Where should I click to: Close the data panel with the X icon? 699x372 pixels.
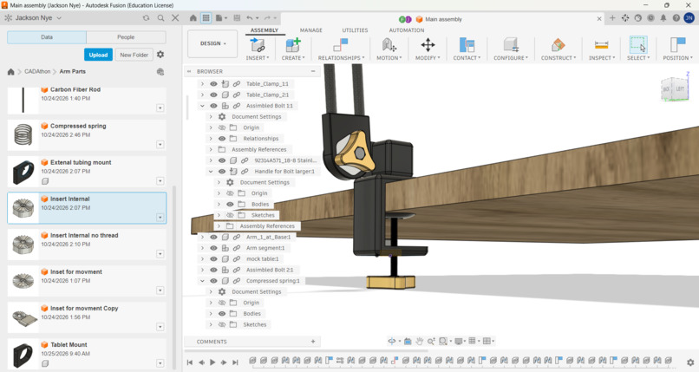tap(175, 18)
